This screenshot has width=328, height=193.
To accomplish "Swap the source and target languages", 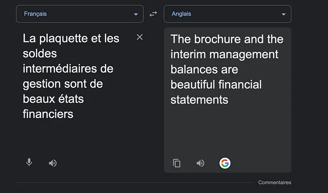I will tap(153, 14).
